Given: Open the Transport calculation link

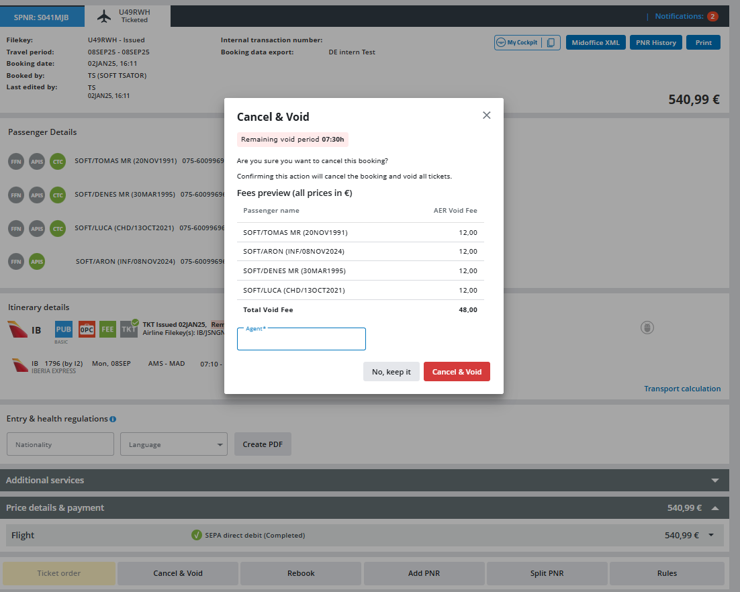Looking at the screenshot, I should [682, 389].
